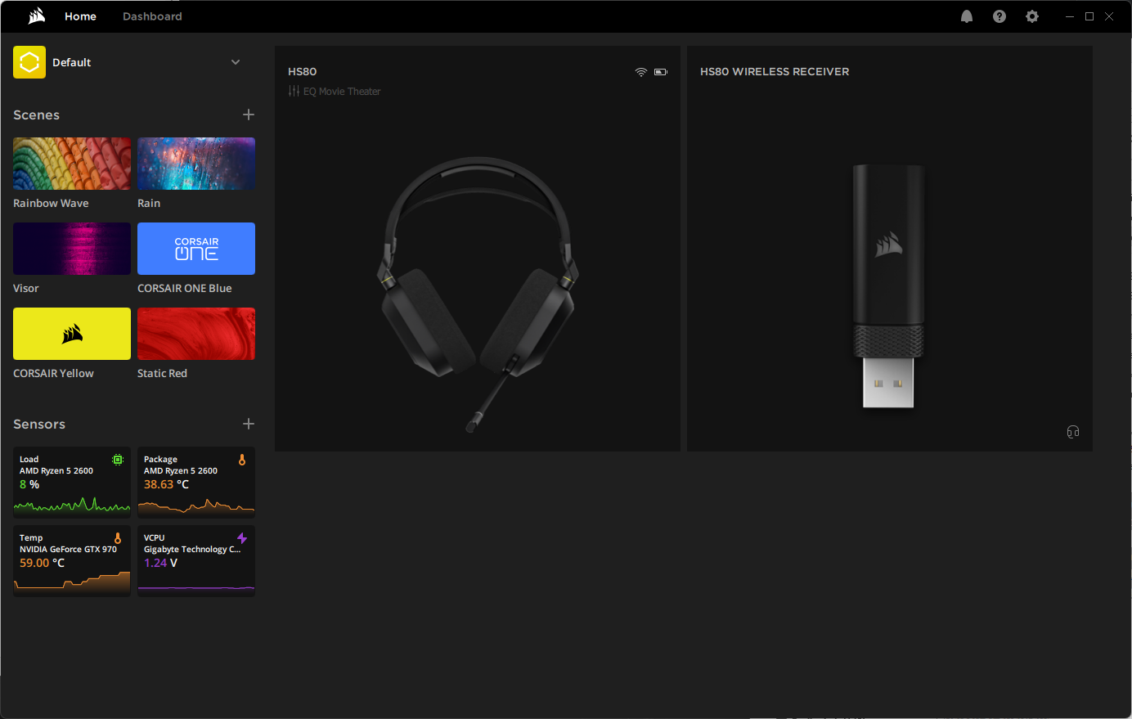Click thermometer icon on GPU Temp sensor
The image size is (1132, 719).
(118, 538)
